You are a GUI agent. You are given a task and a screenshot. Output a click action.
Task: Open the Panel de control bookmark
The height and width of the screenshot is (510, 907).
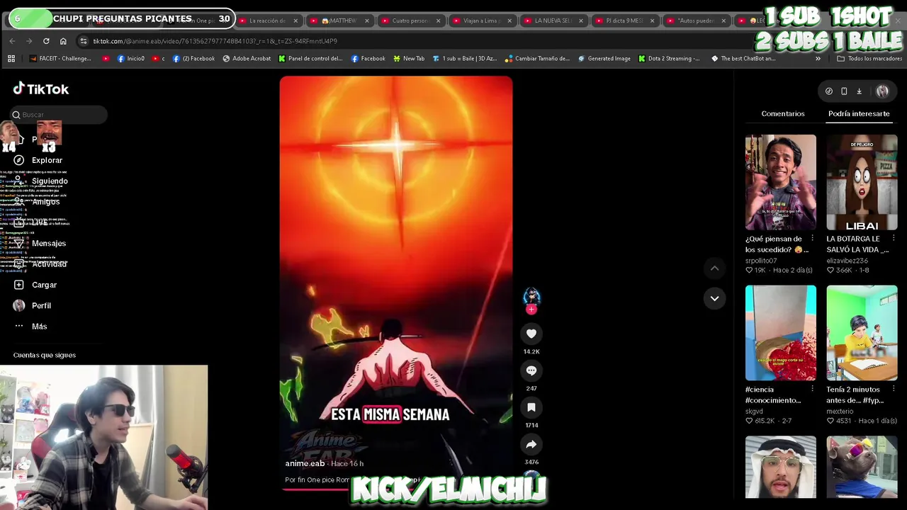(310, 59)
